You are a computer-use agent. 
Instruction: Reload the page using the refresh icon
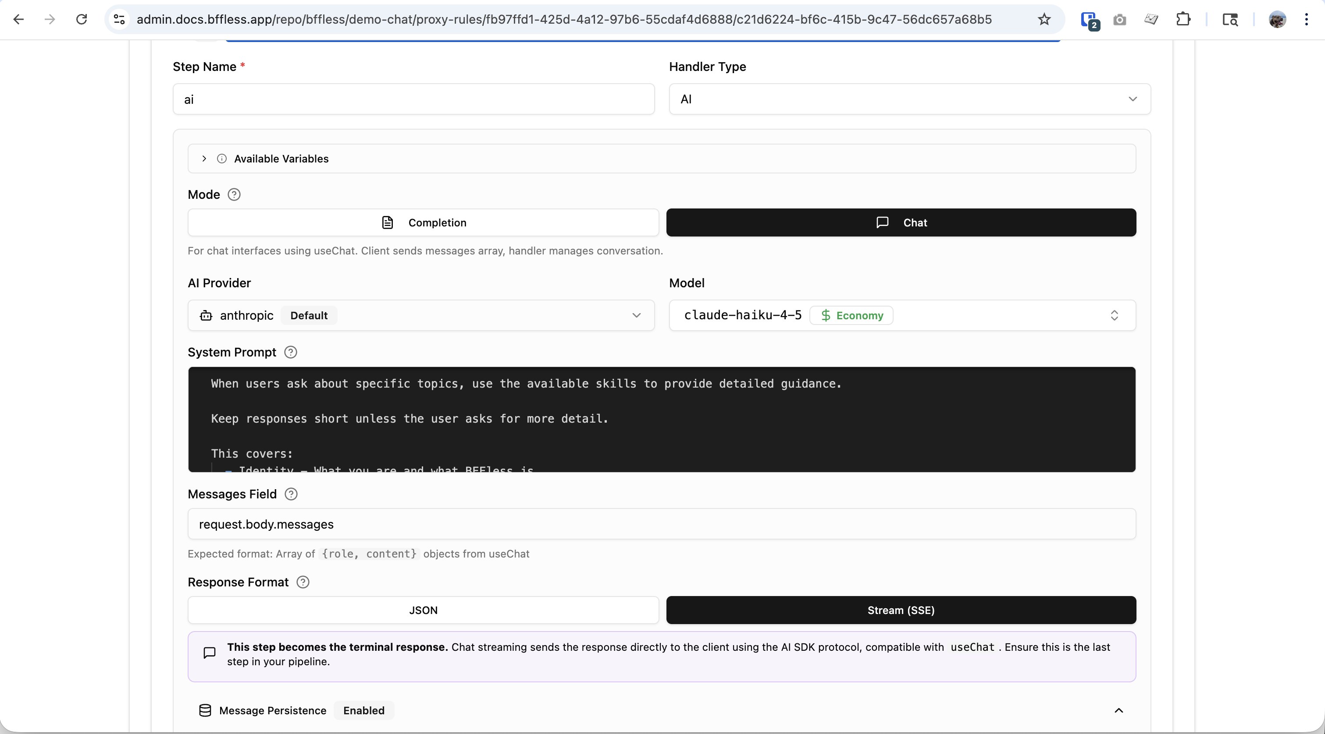pyautogui.click(x=81, y=20)
